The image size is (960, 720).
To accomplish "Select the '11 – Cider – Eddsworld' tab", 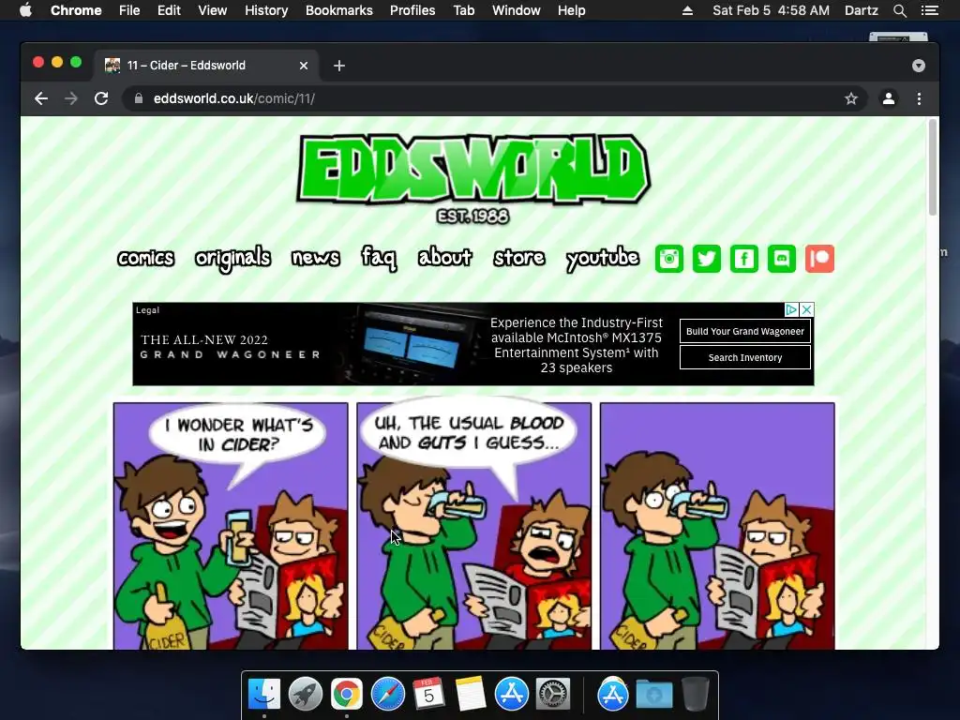I will tap(205, 66).
